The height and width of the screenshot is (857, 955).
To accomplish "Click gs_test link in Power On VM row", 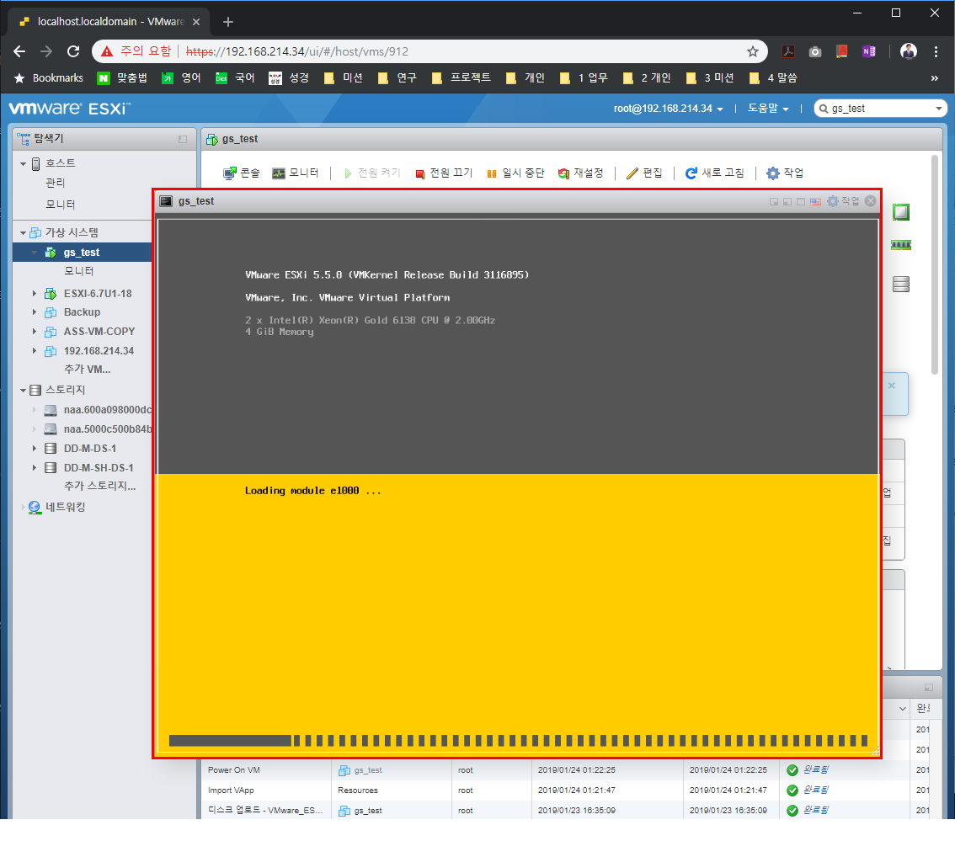I will (x=368, y=770).
